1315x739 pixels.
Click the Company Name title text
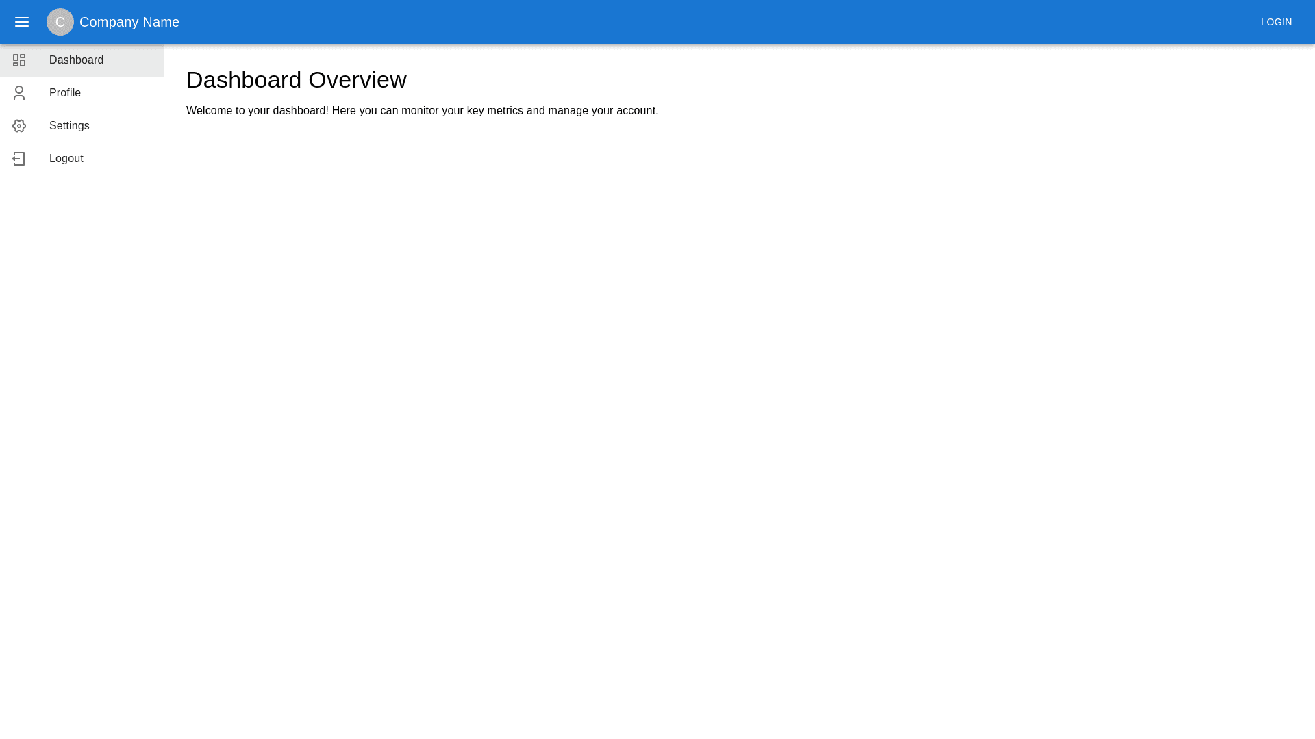(129, 22)
